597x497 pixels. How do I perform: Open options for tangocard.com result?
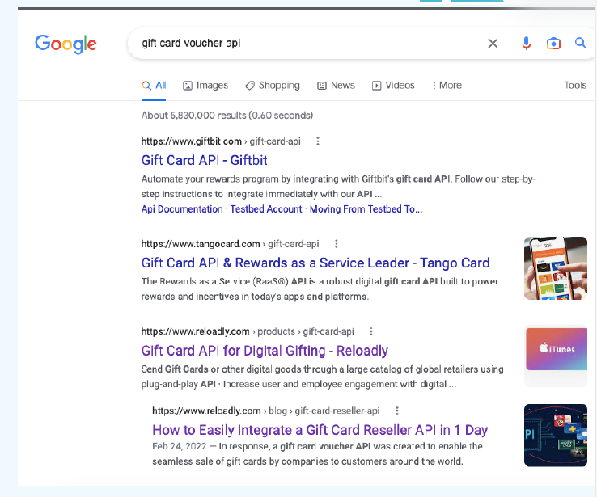pyautogui.click(x=337, y=244)
